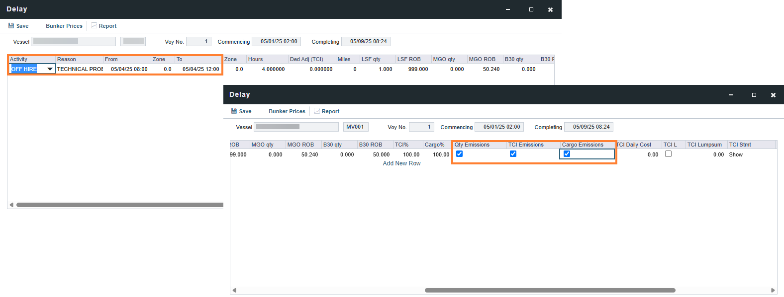Click Completing date in back window
The image size is (784, 297).
point(366,42)
